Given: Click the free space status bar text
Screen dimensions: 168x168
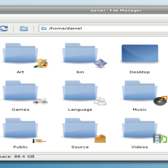Looking at the screenshot, I should pyautogui.click(x=17, y=156).
